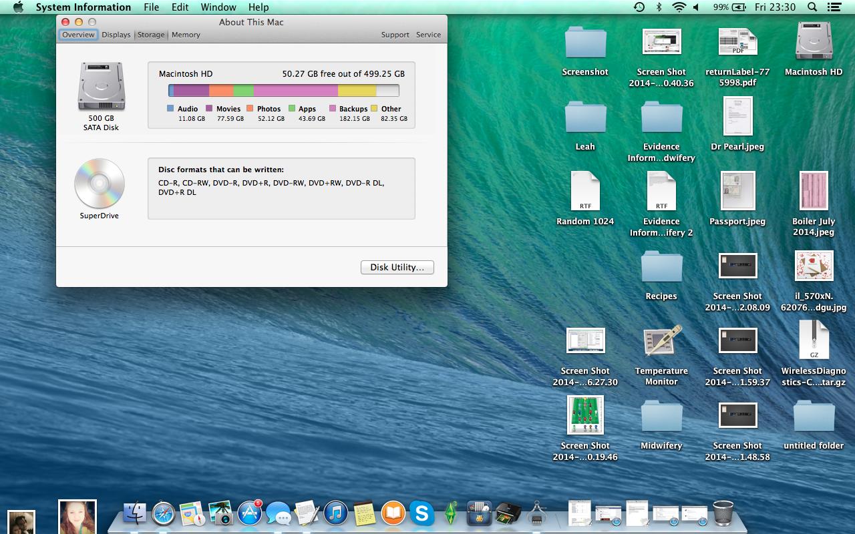Click the Photos orange legend swatch

tap(250, 108)
